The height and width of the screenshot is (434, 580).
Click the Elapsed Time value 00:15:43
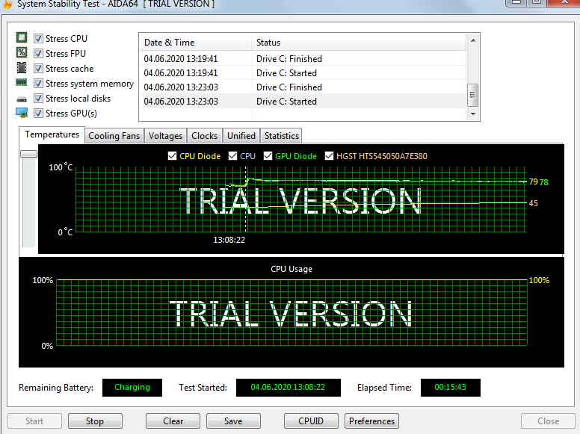(x=451, y=388)
